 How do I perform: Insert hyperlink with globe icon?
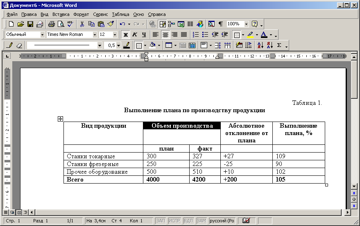pyautogui.click(x=152, y=24)
